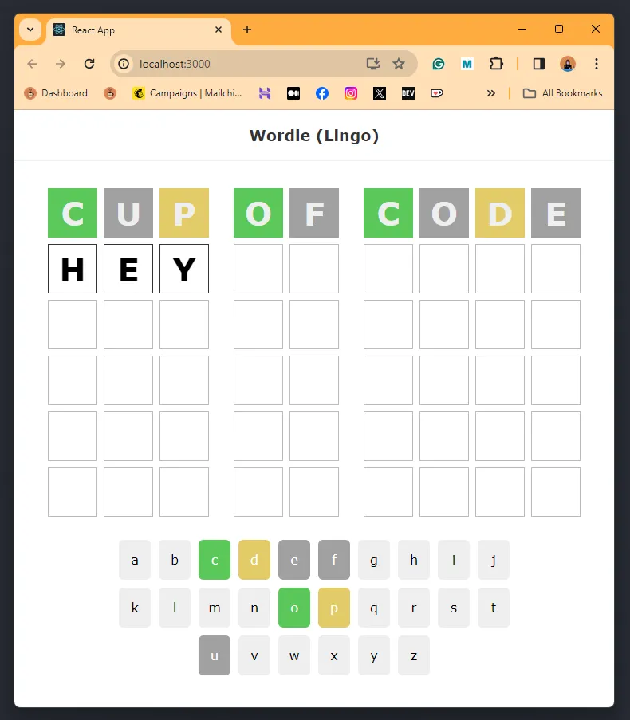Screen dimensions: 630x720
Task: Click the 'w' on-screen key
Action: 294,655
